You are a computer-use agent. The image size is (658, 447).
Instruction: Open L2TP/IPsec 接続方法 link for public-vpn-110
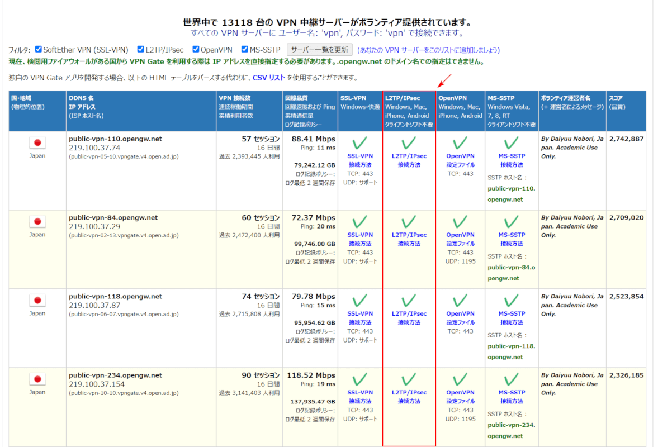[409, 160]
